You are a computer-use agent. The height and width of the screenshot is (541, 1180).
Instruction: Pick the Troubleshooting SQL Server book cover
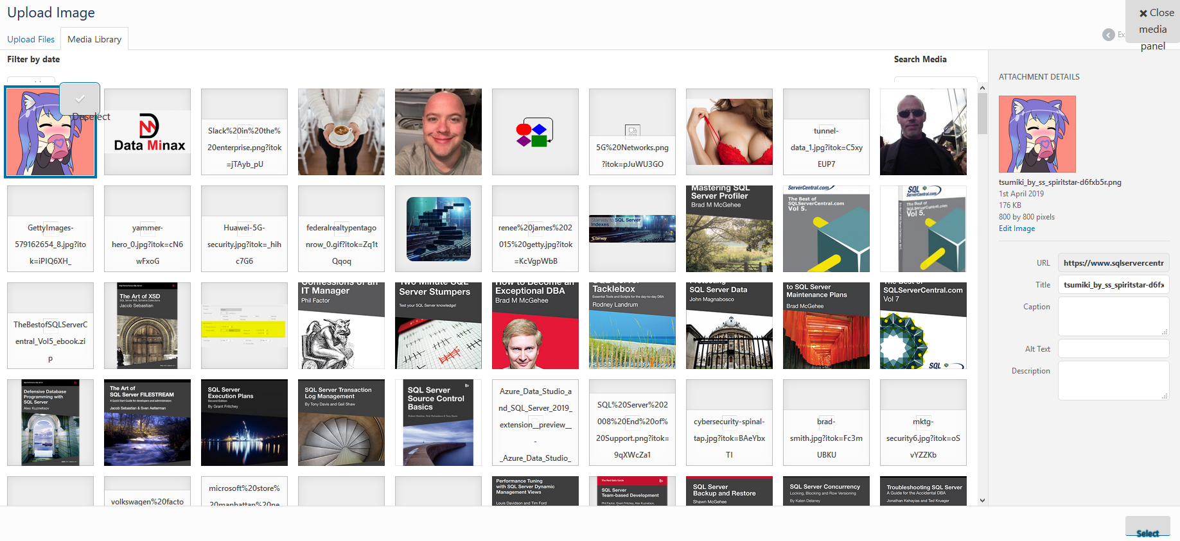[x=924, y=491]
